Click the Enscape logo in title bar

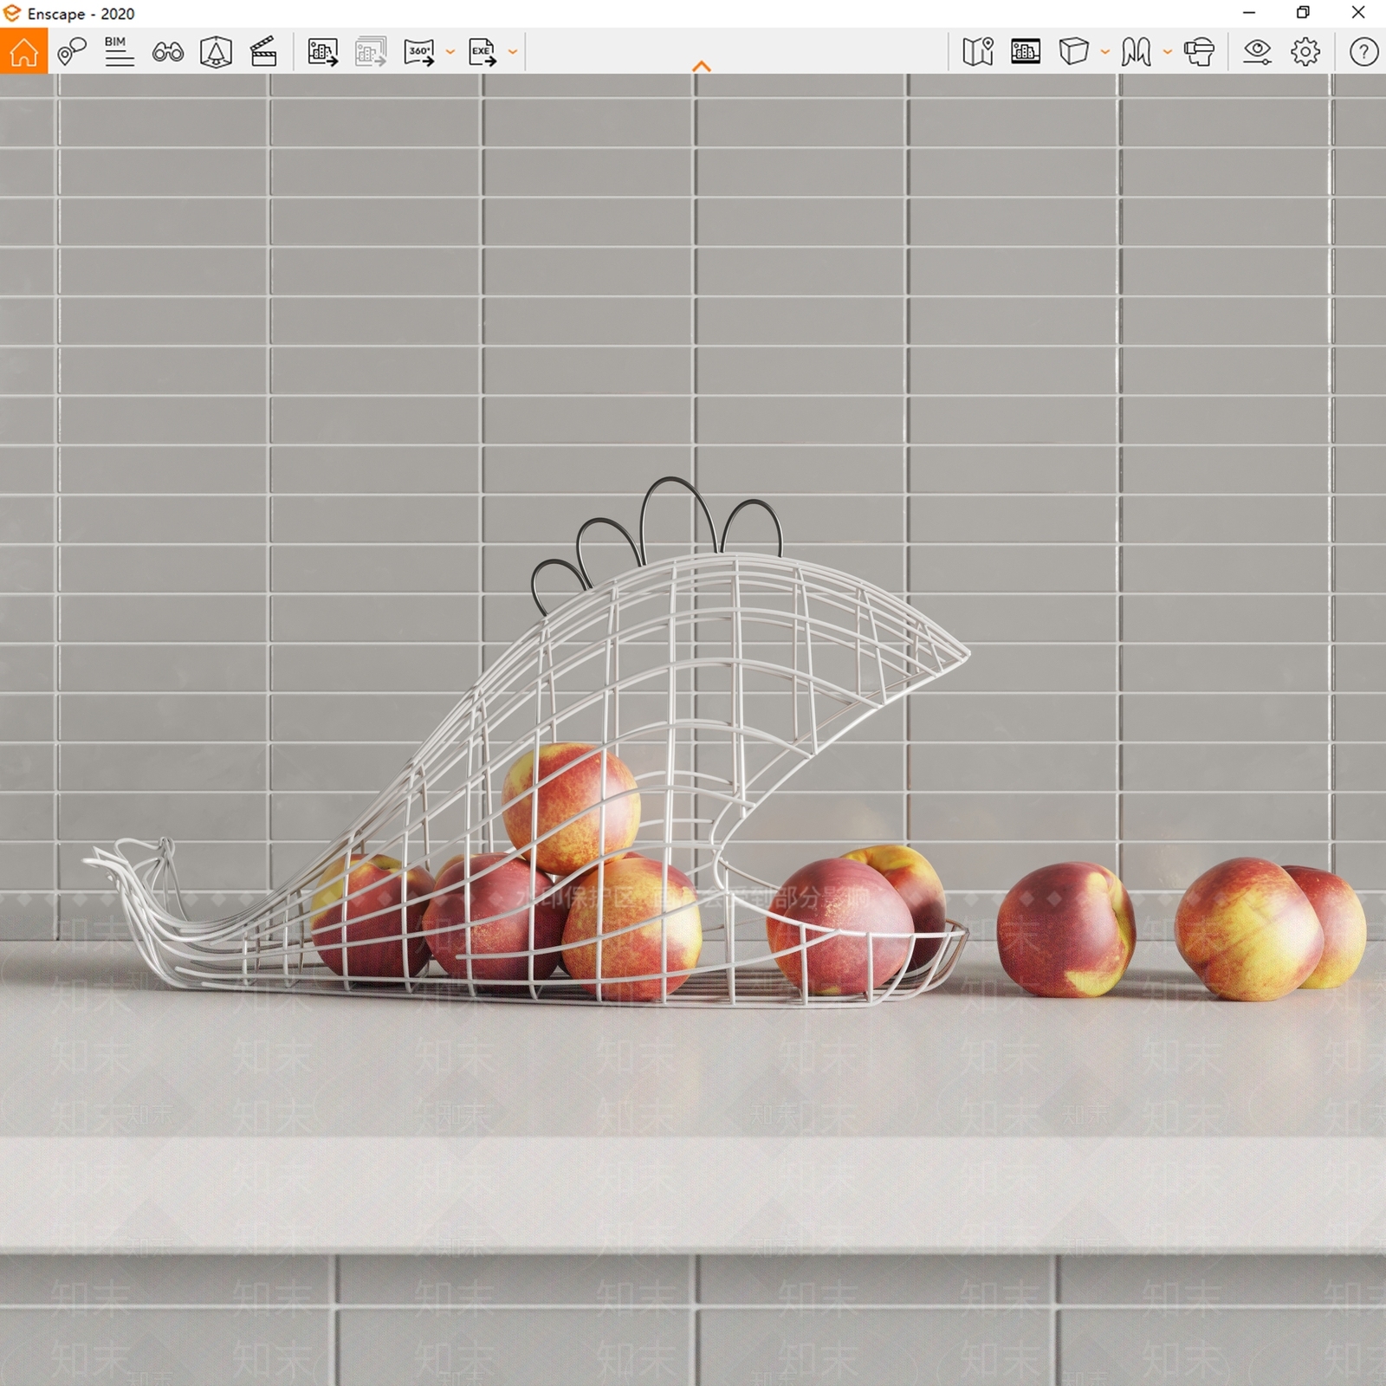click(12, 13)
